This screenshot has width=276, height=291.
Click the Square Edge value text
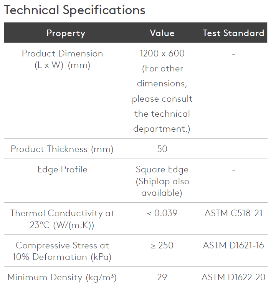[162, 170]
